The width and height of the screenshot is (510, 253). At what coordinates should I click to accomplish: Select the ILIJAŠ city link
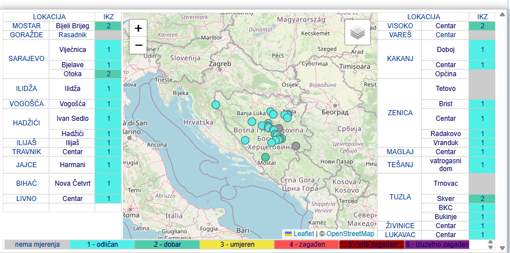pos(27,143)
